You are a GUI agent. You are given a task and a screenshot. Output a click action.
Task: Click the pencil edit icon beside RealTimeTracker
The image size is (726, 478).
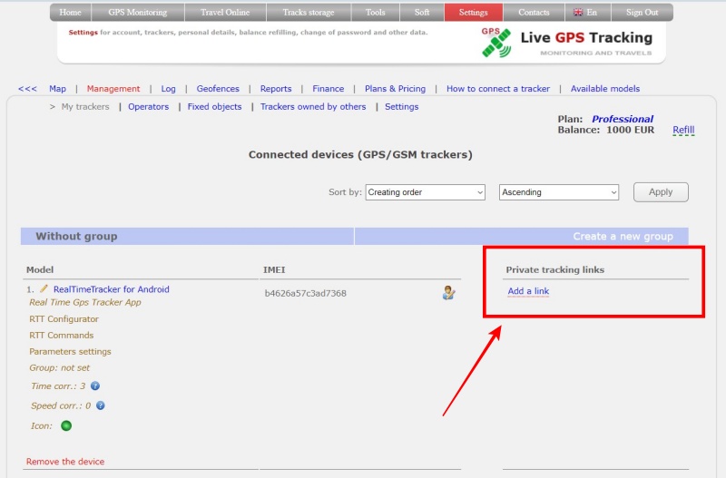(44, 289)
